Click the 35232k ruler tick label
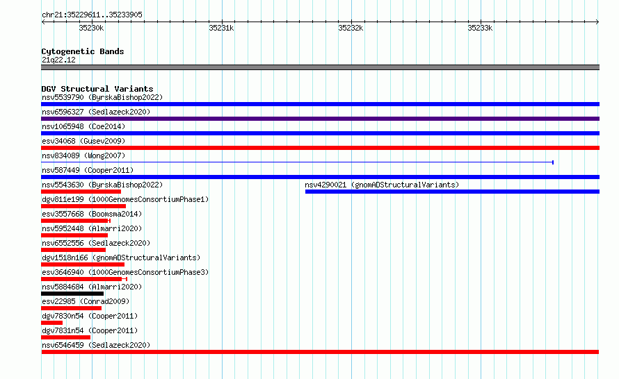 pyautogui.click(x=351, y=28)
